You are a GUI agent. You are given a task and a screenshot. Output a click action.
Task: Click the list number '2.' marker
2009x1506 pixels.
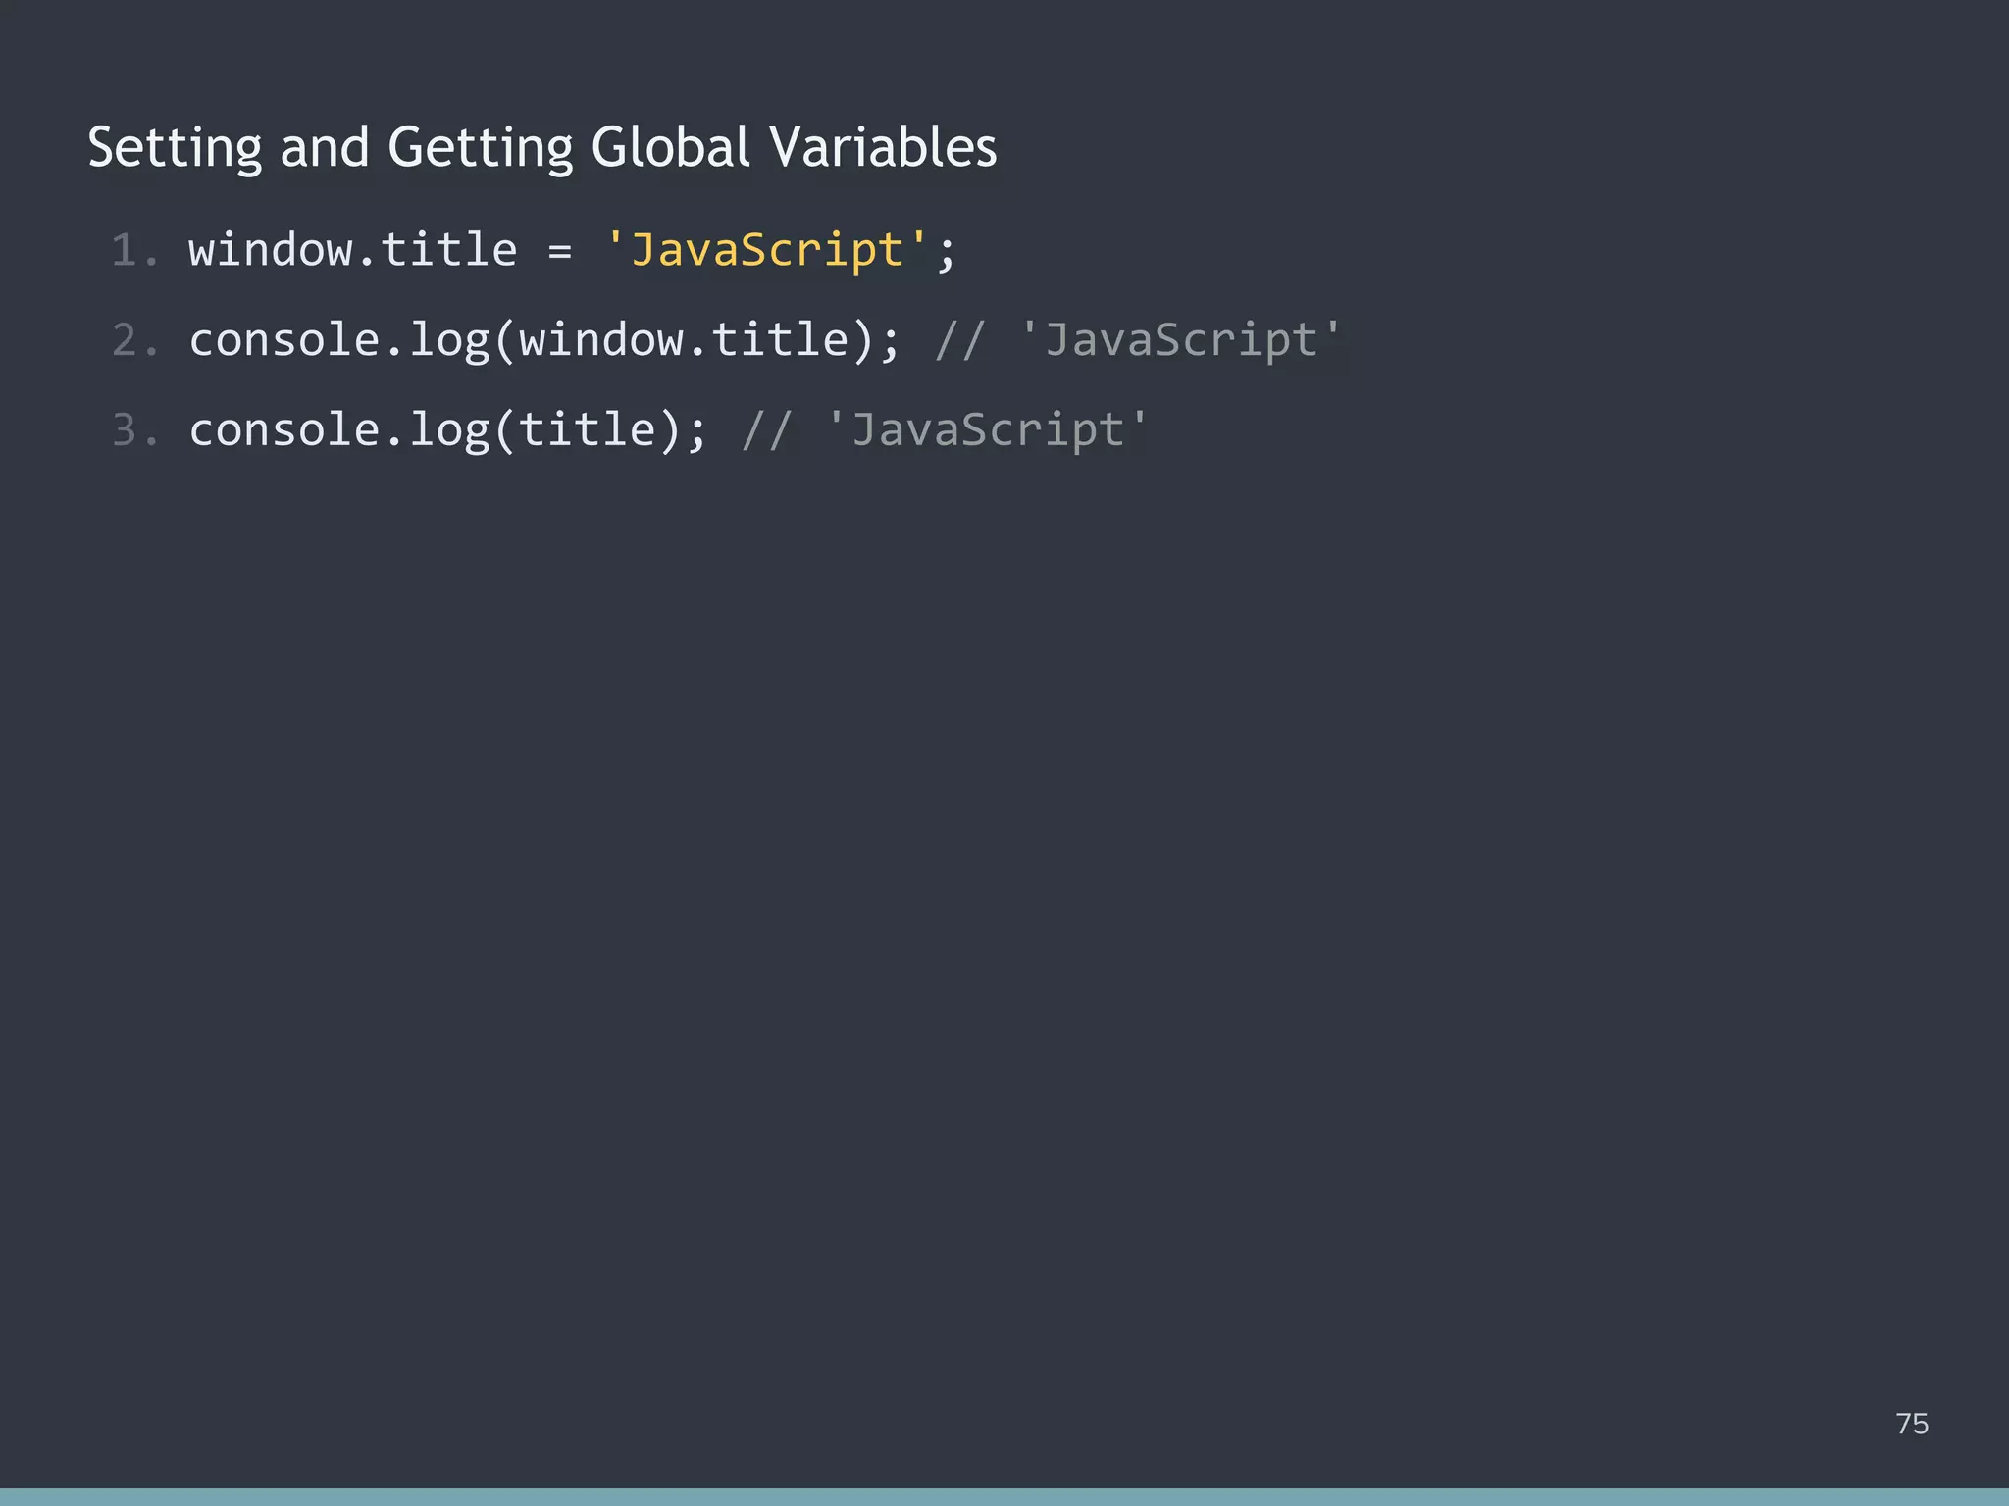pos(135,340)
